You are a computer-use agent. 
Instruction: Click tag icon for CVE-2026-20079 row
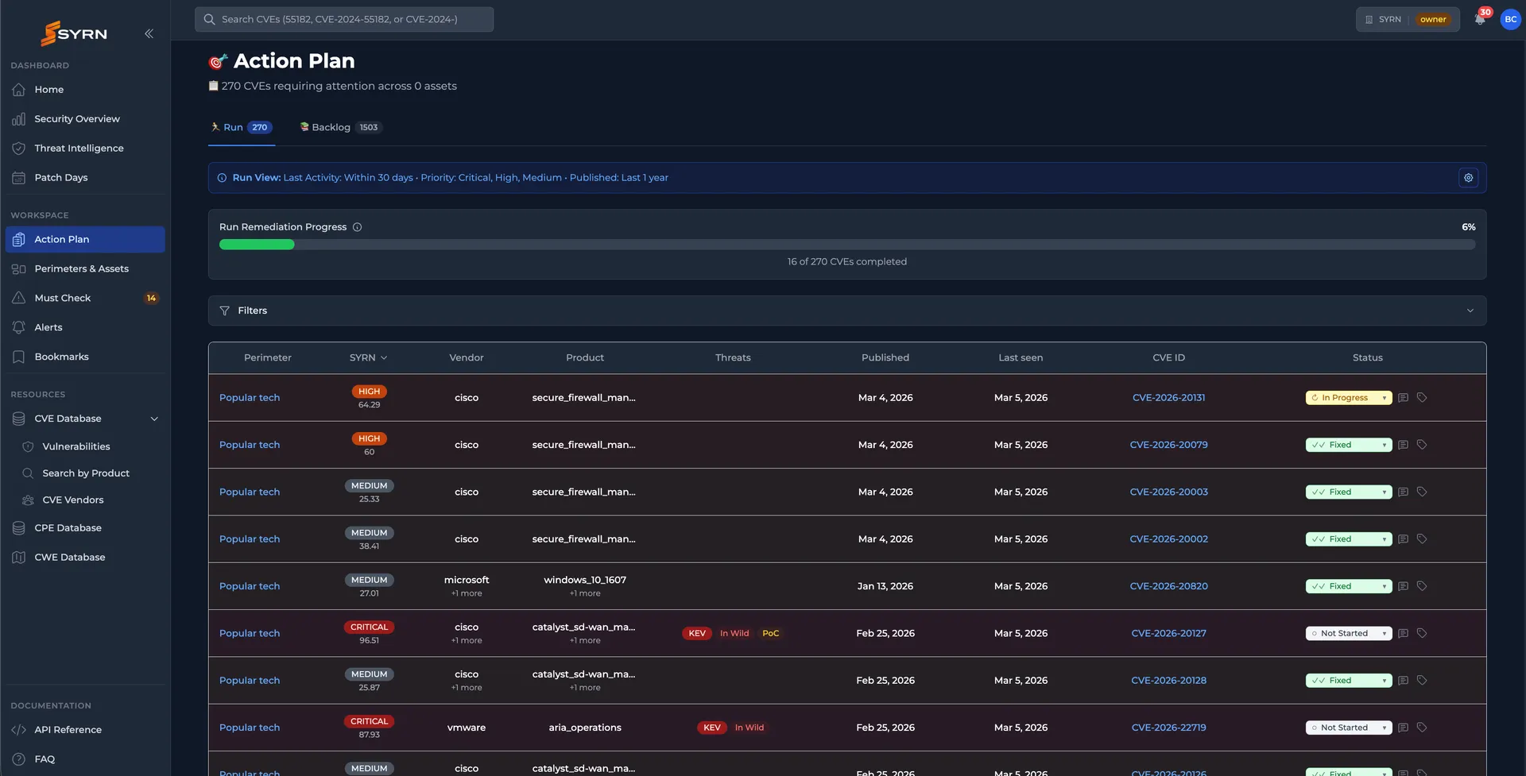[x=1422, y=445]
